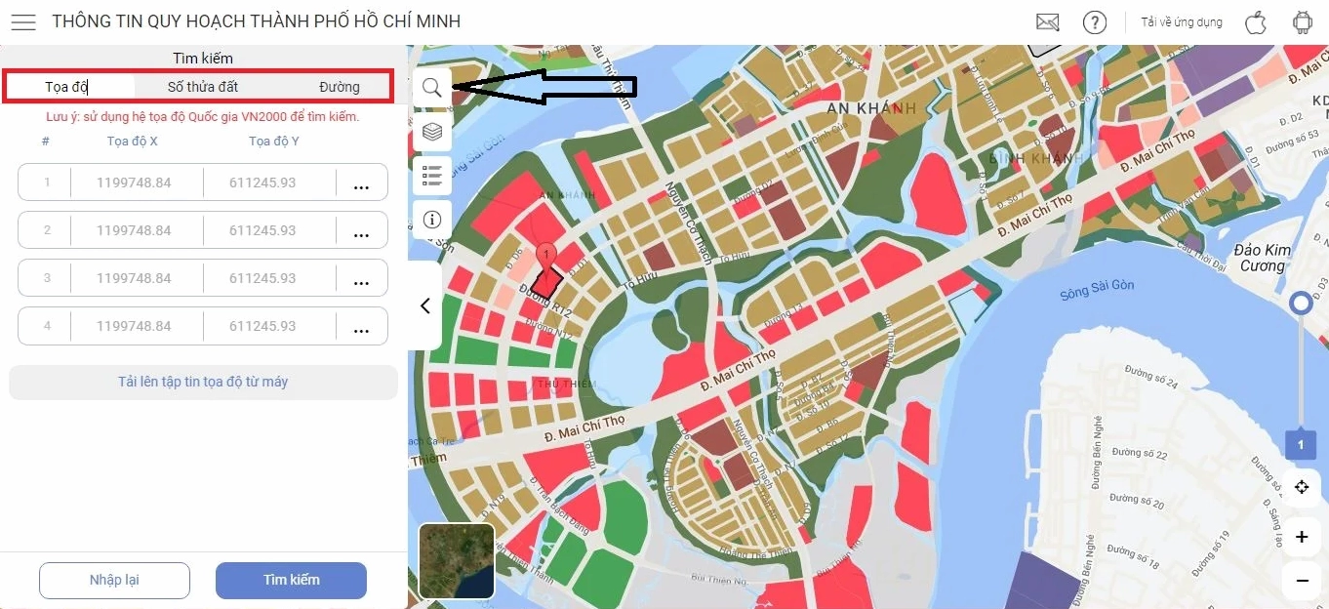Viewport: 1329px width, 609px height.
Task: Click the info (i) icon on the map
Action: (x=432, y=220)
